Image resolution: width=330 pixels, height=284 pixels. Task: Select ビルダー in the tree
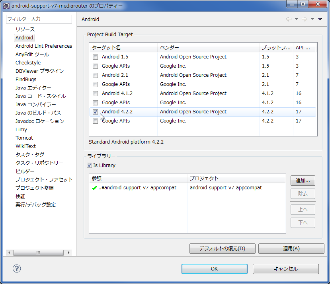point(25,171)
